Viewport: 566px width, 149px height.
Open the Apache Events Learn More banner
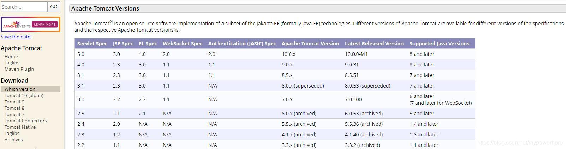pos(30,24)
